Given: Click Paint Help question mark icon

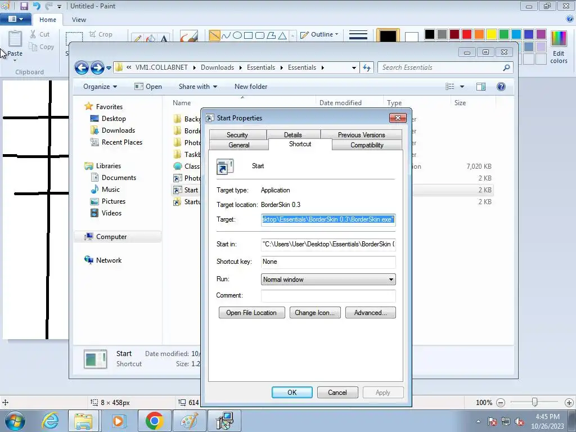Looking at the screenshot, I should click(x=570, y=19).
